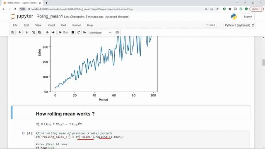265x149 pixels.
Task: Toggle the browser side panel icon
Action: tap(235, 9)
